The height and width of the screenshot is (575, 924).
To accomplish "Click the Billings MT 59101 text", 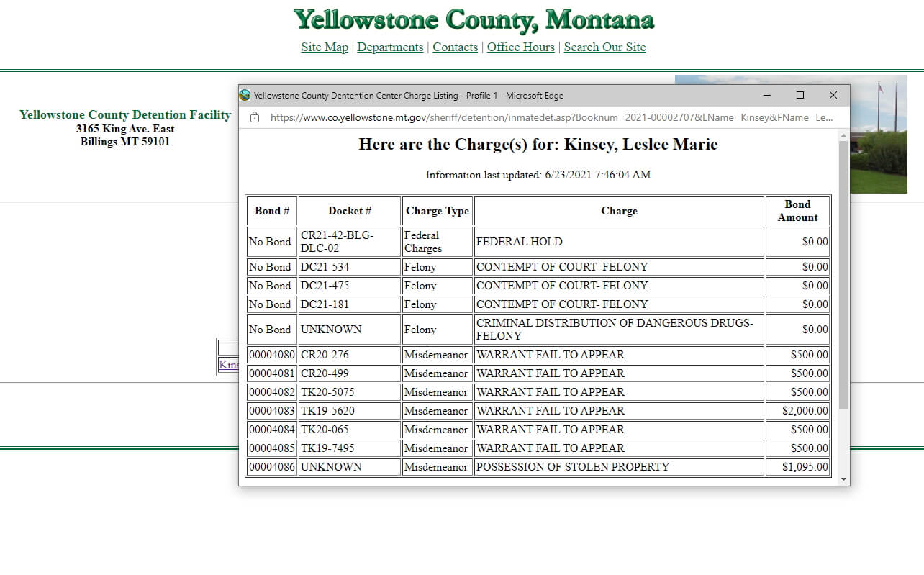I will [125, 141].
